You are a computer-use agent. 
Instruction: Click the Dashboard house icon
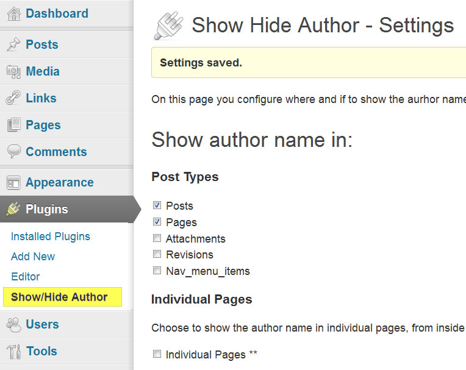click(x=13, y=14)
